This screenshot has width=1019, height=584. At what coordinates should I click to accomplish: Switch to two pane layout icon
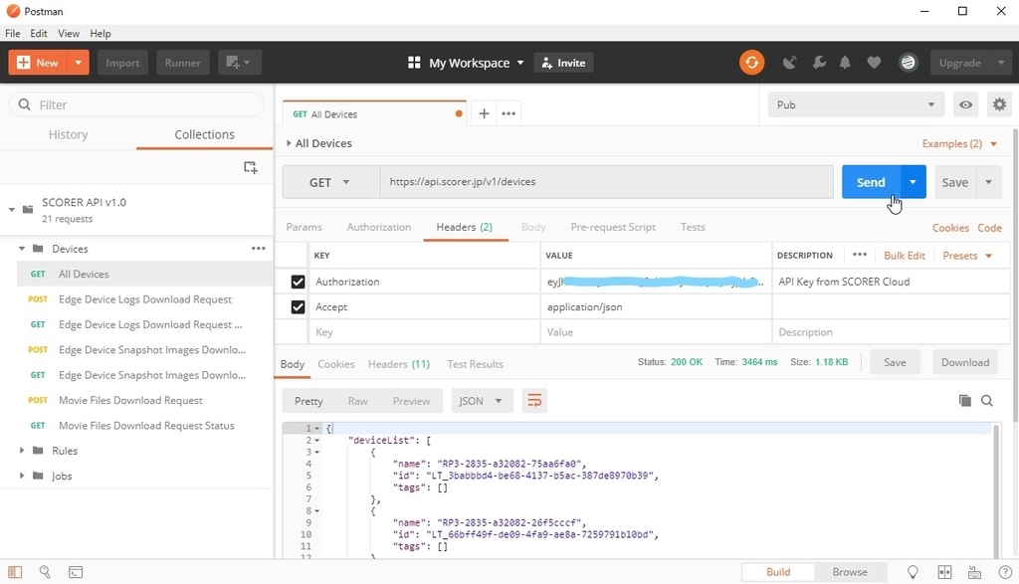click(x=944, y=572)
